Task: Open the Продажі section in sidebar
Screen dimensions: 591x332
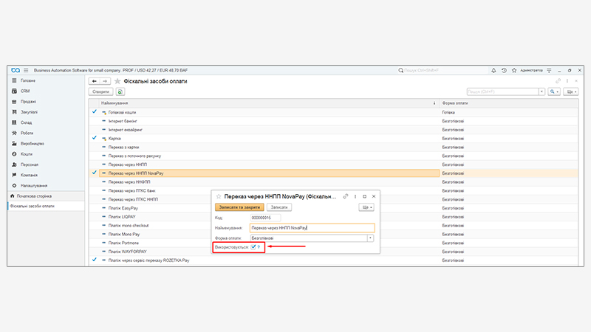Action: (x=28, y=101)
